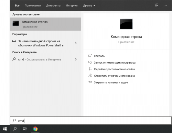Click the Параметры section heading
Image resolution: width=172 pixels, height=133 pixels.
coord(20,34)
